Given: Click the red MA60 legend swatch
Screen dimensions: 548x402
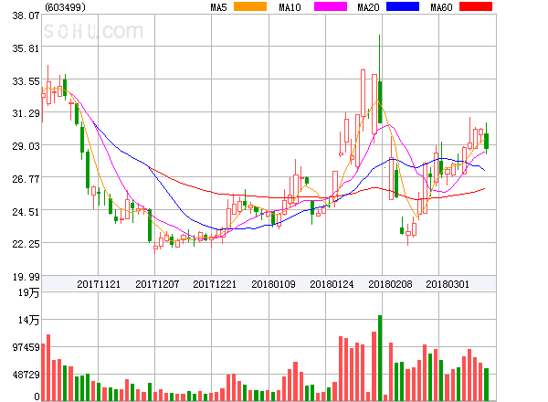Looking at the screenshot, I should (476, 6).
